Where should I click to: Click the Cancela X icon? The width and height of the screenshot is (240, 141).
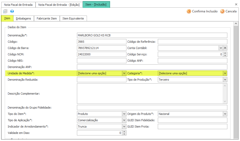(x=222, y=11)
